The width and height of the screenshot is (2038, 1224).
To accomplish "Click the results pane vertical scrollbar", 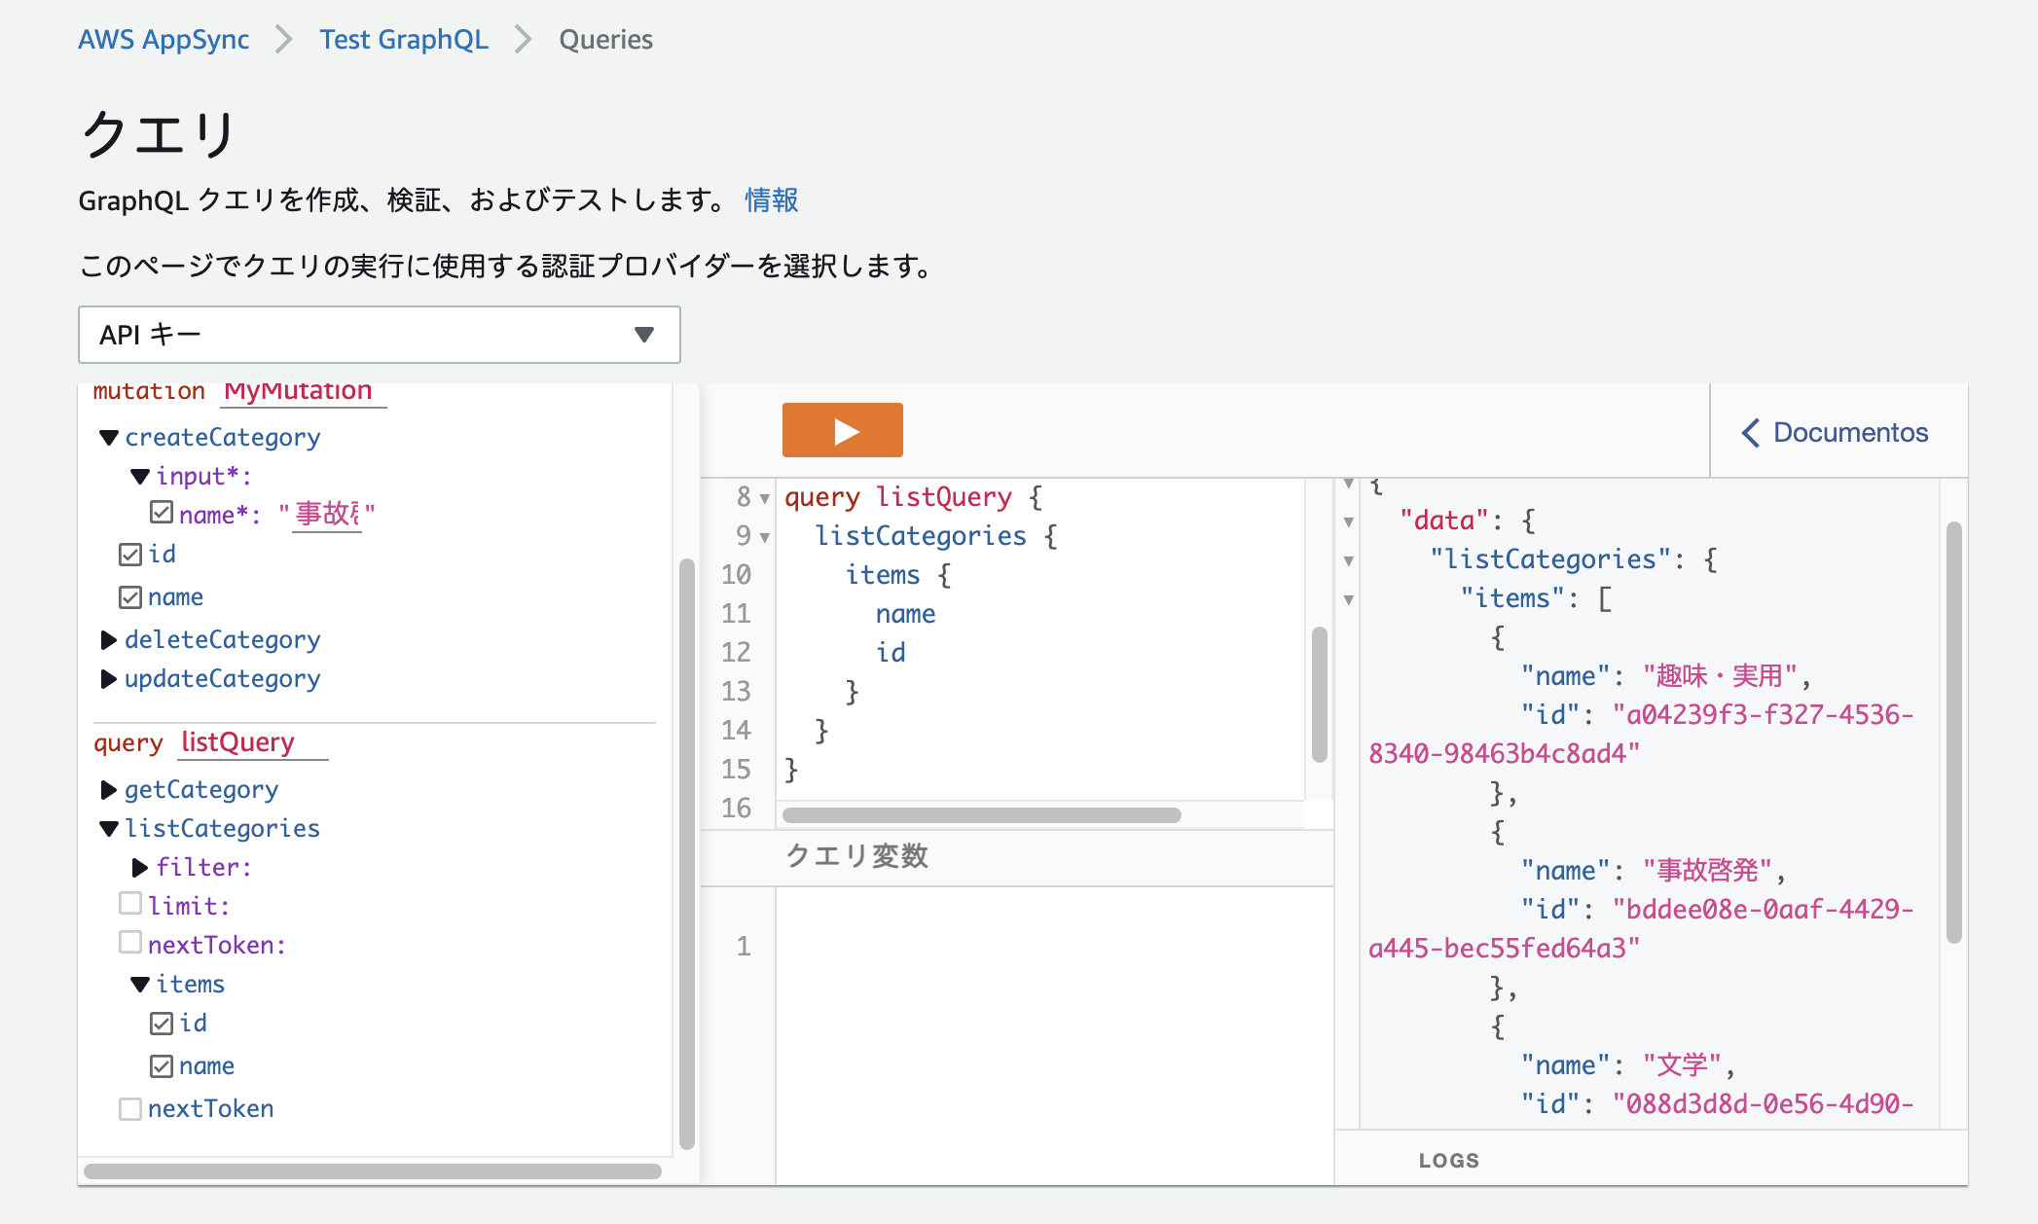I will [x=1953, y=734].
